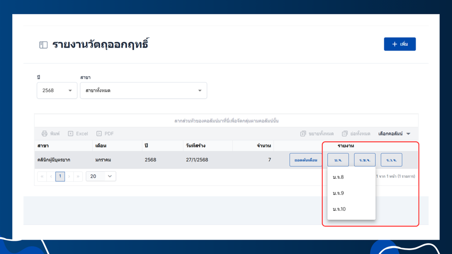Sort by the เดือน column header

click(117, 145)
